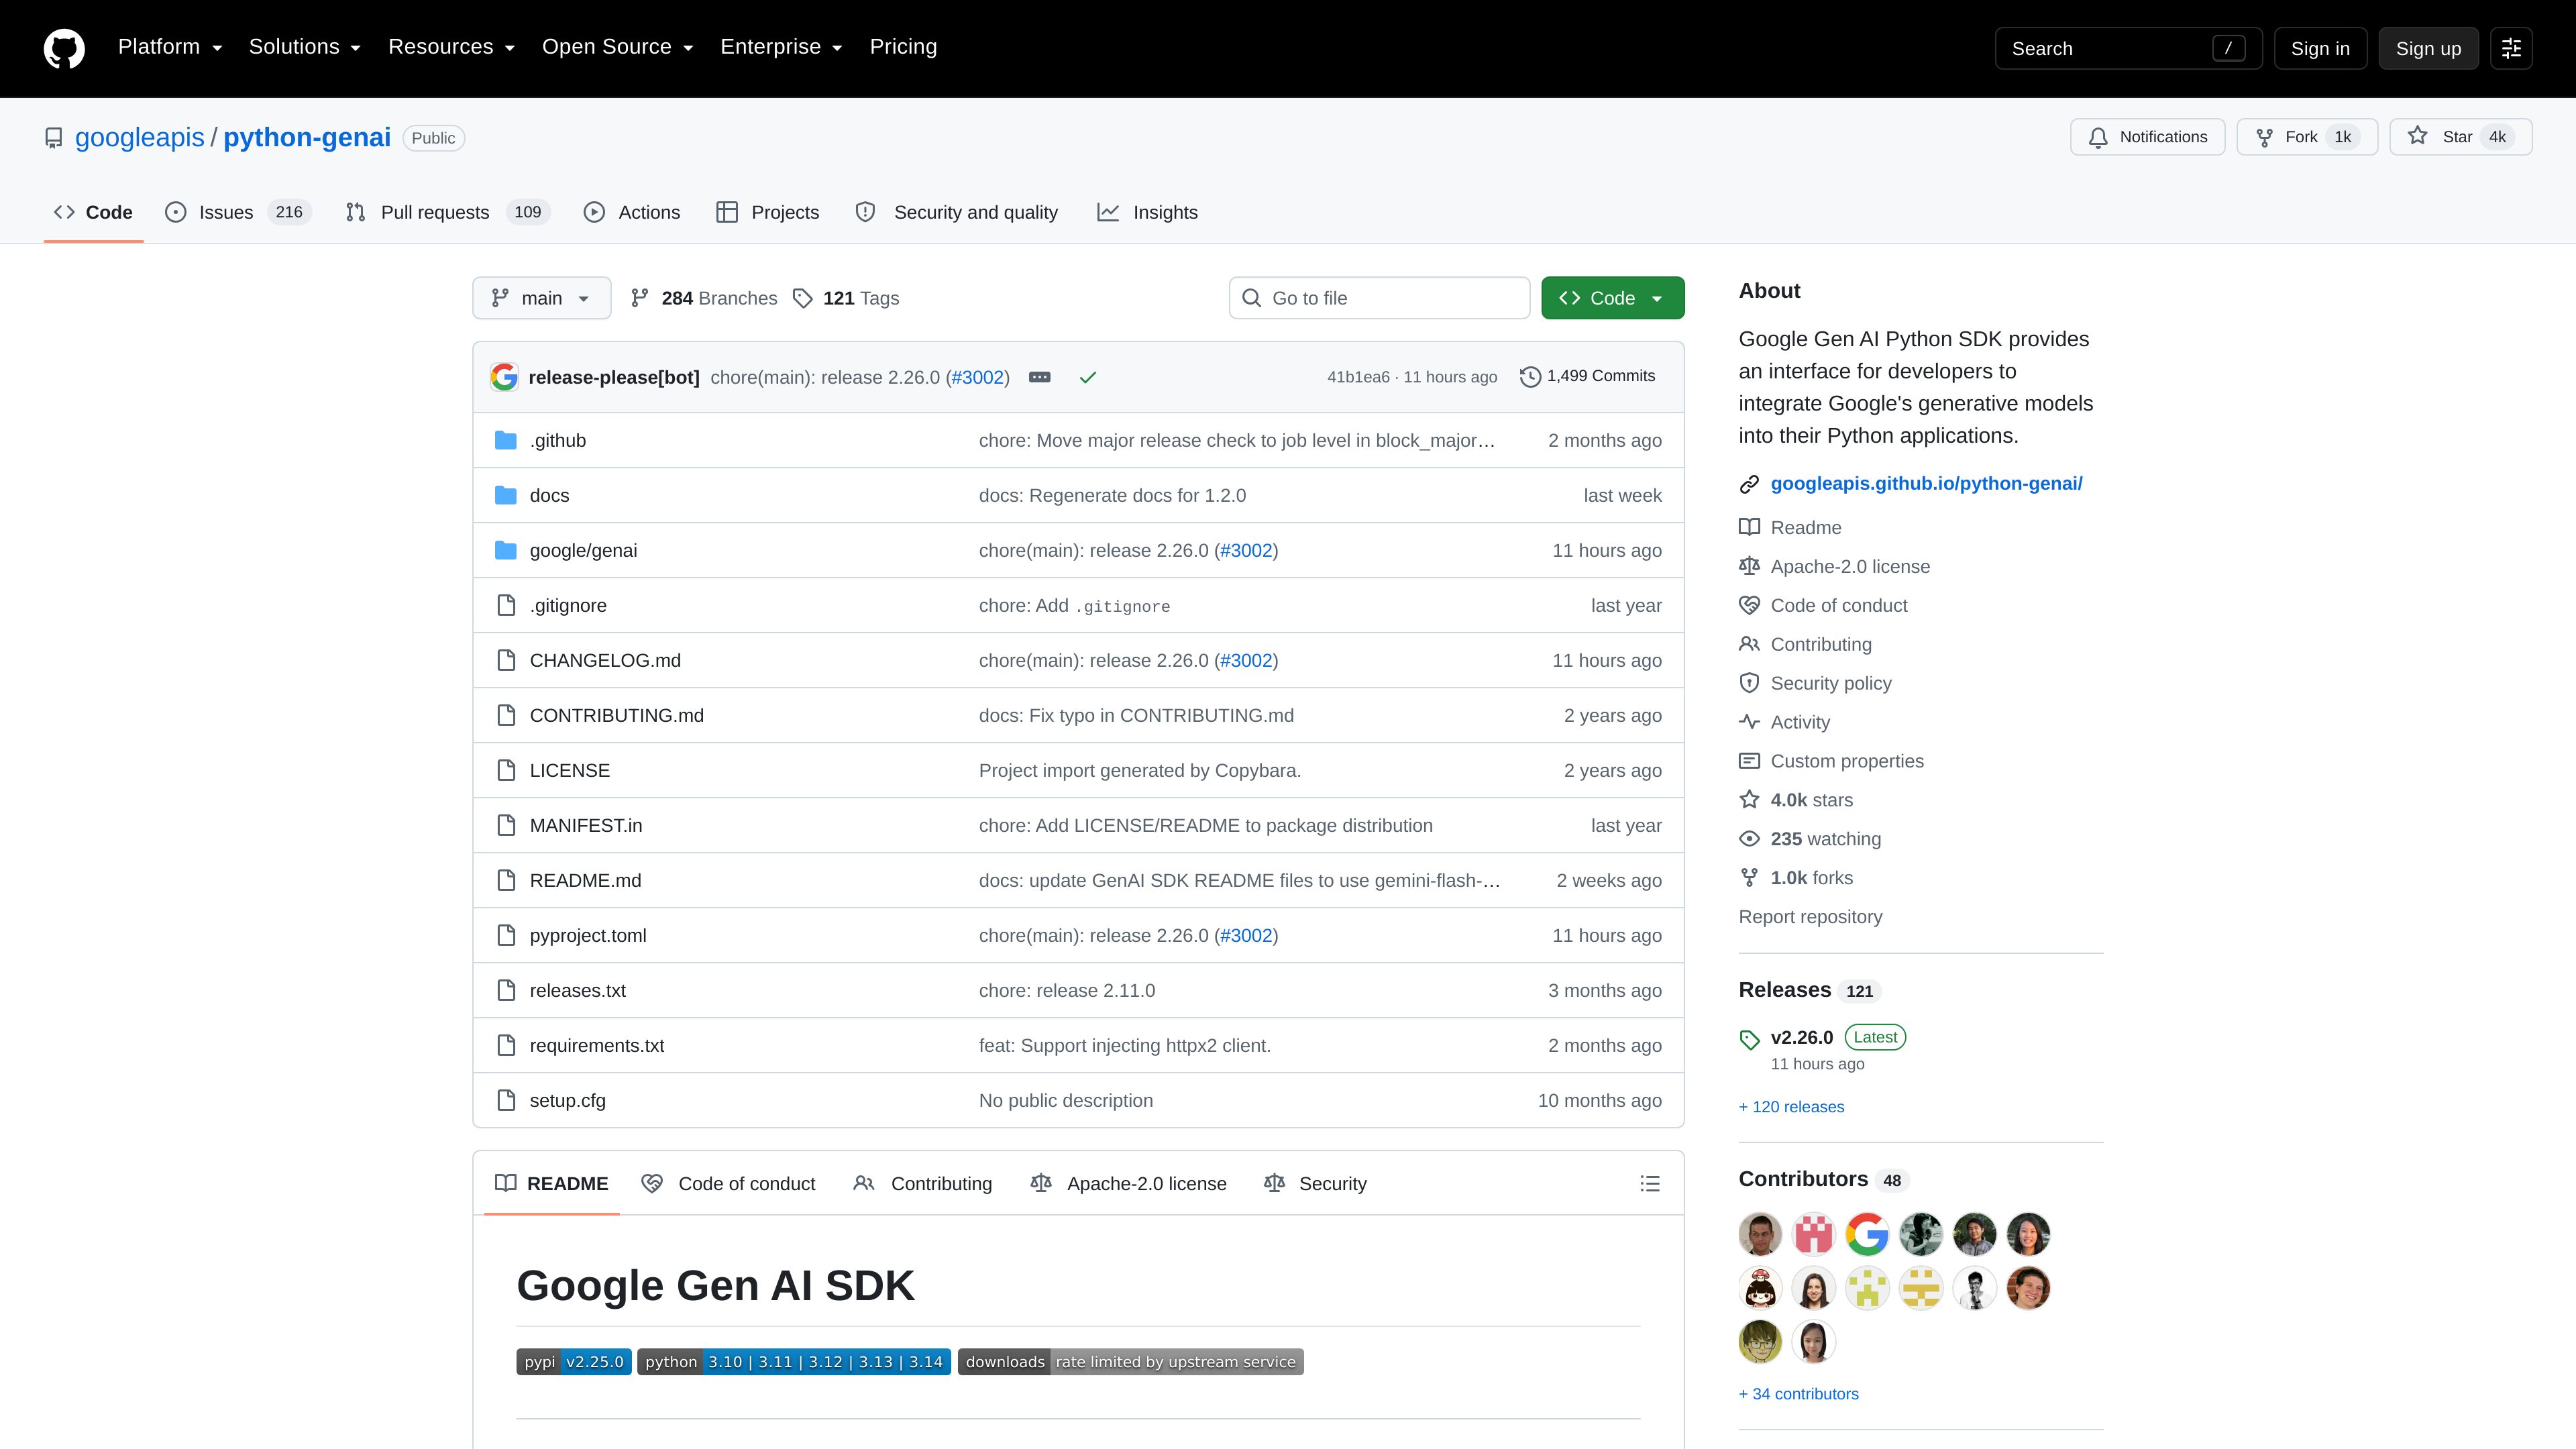
Task: Open the .github folder
Action: click(558, 440)
